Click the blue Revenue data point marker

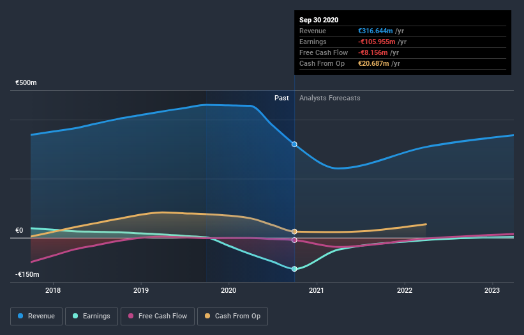coord(294,144)
